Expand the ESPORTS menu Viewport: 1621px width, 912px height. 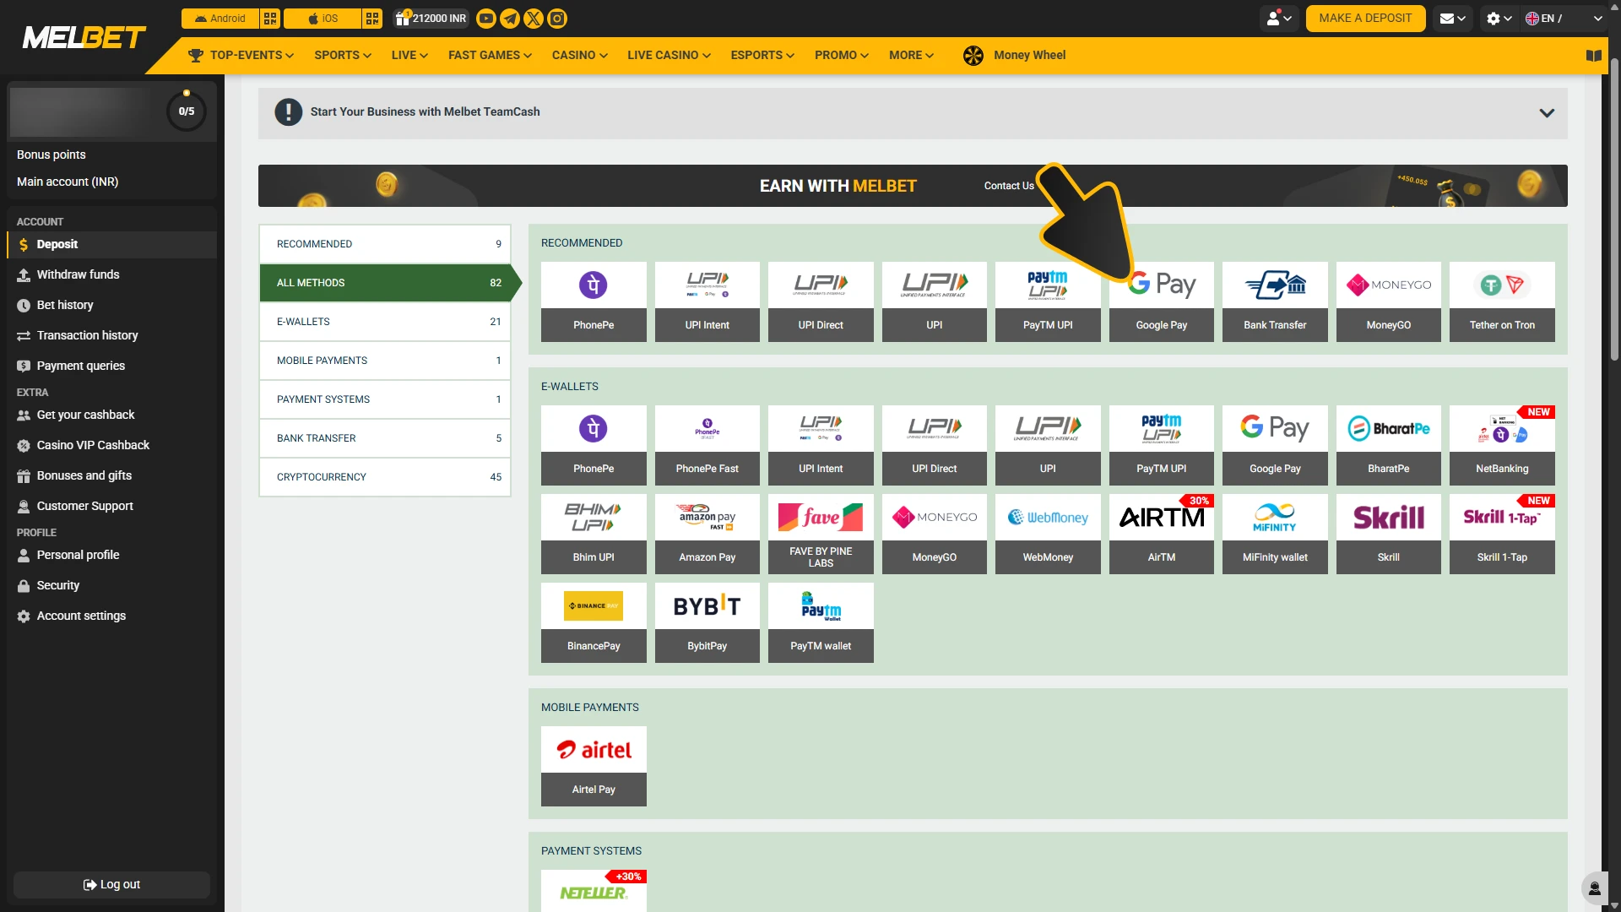click(x=762, y=56)
